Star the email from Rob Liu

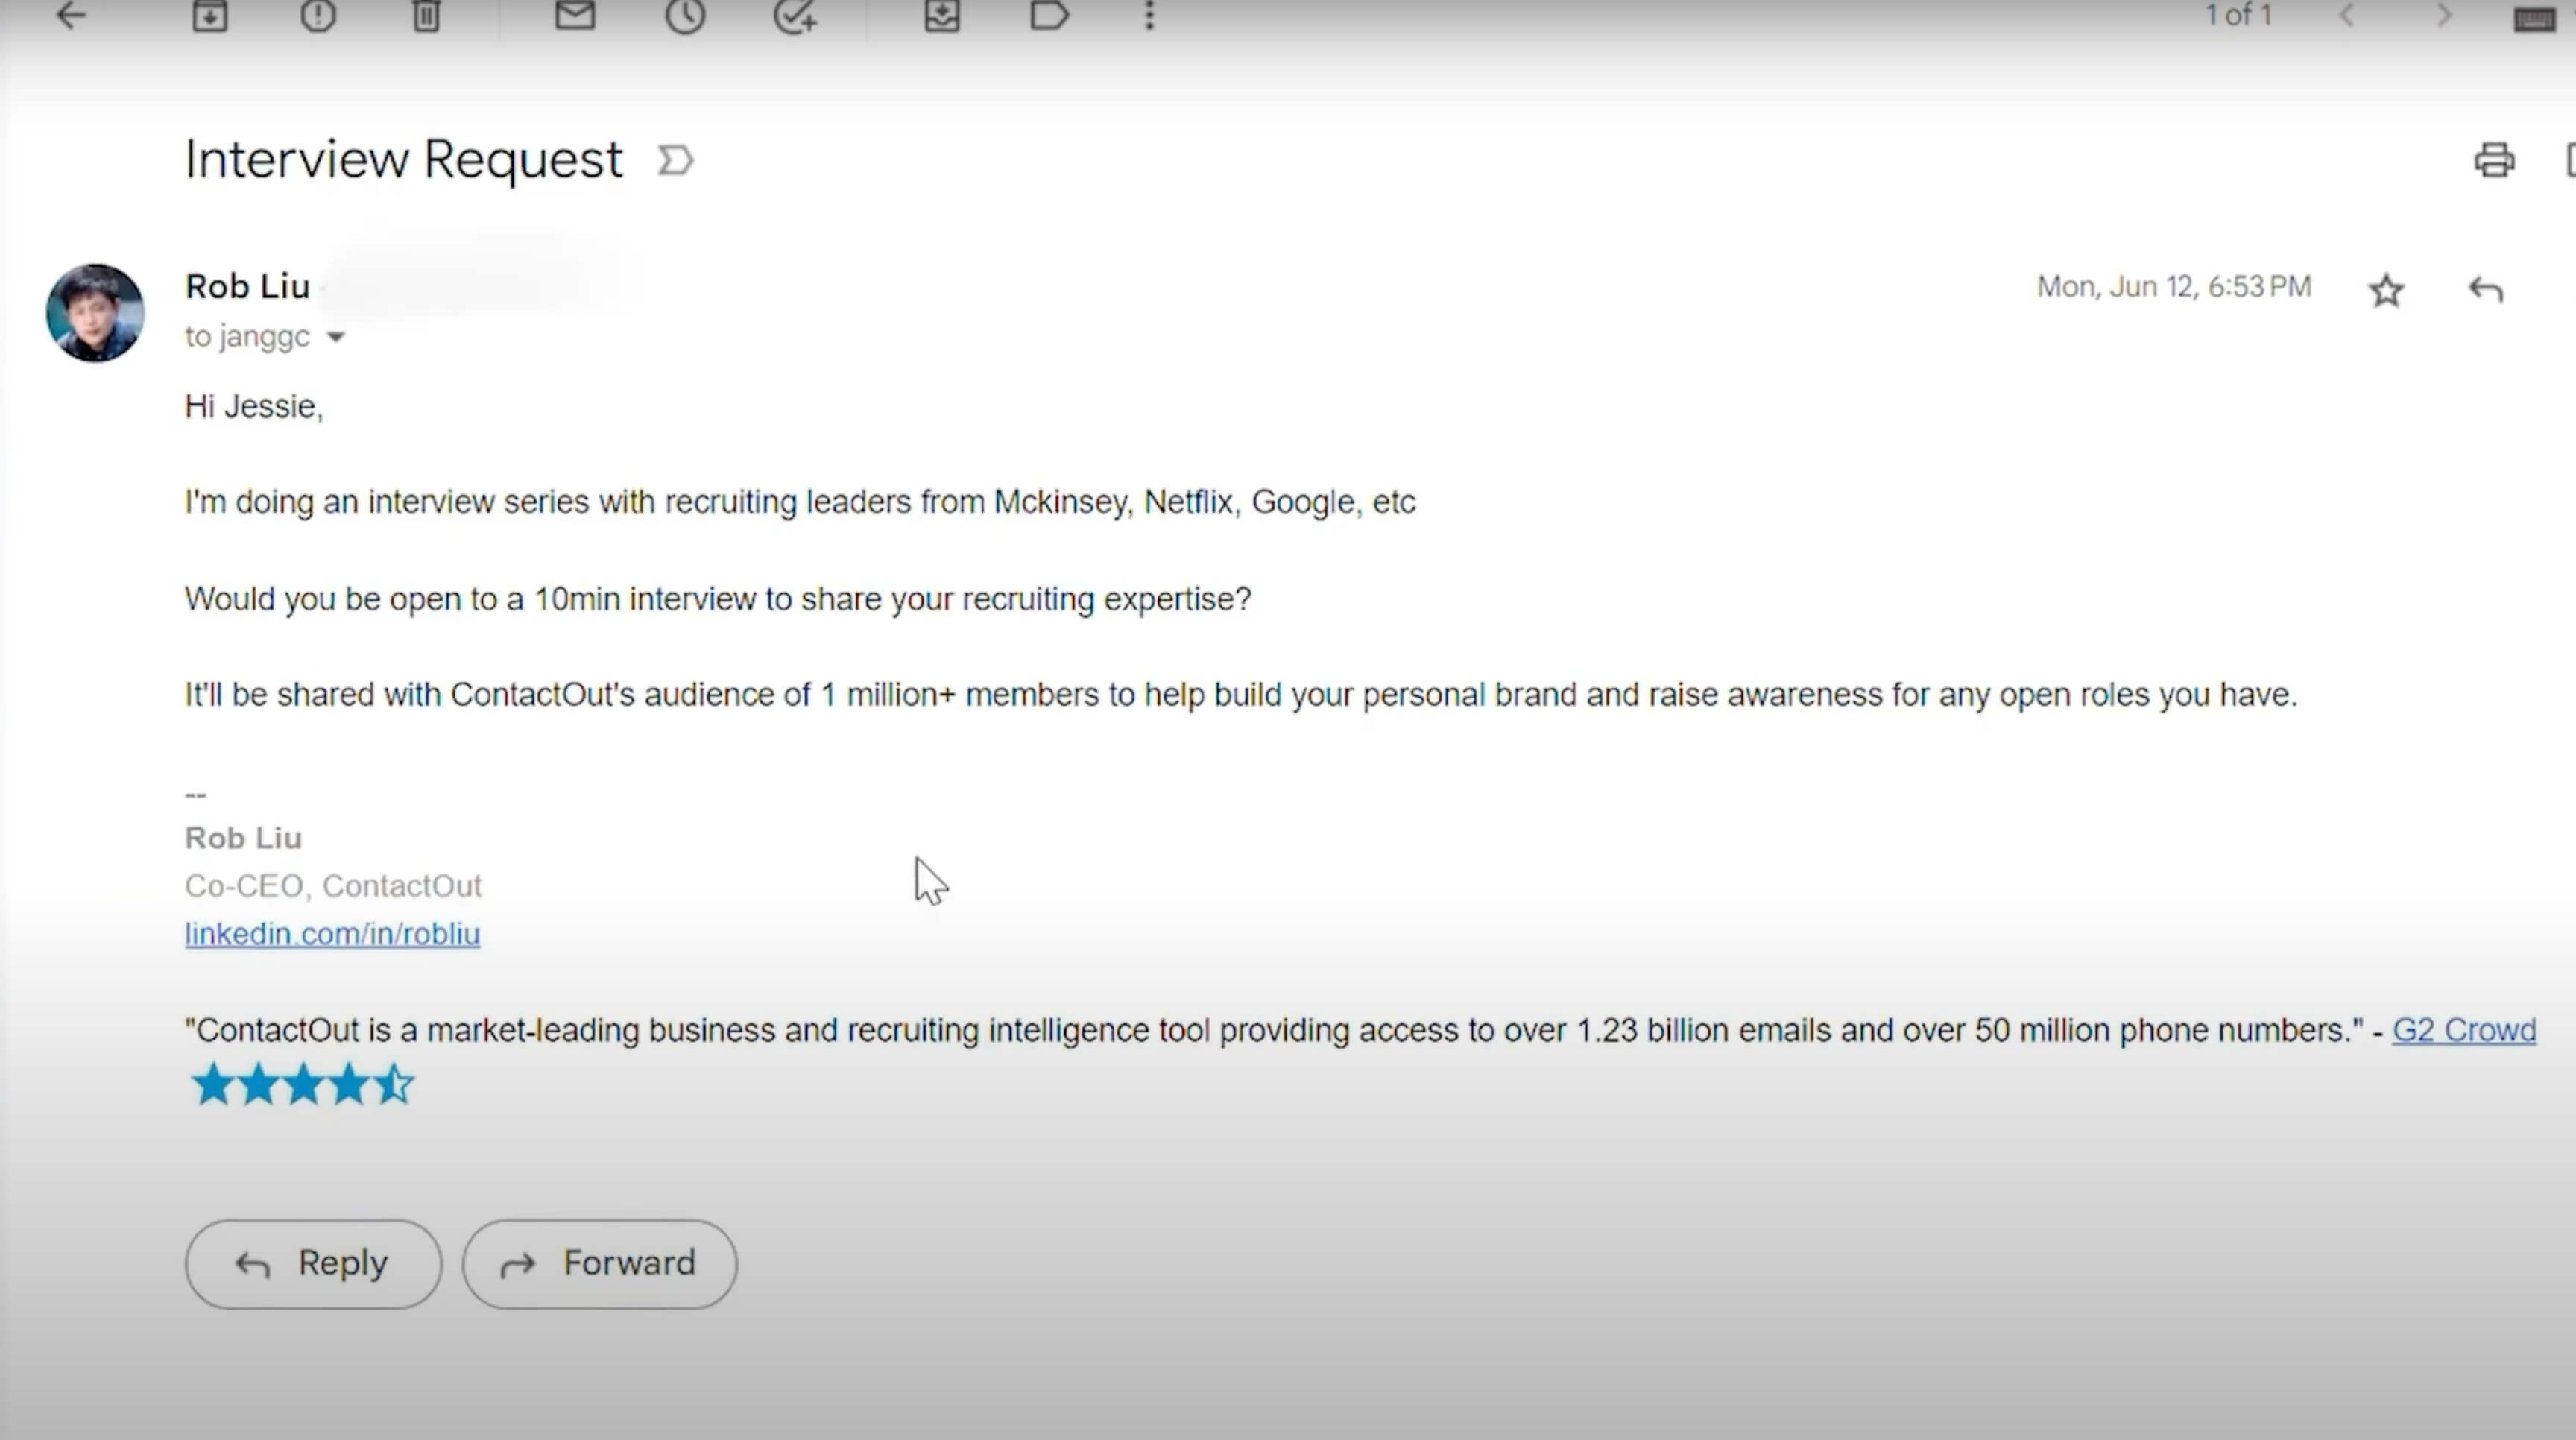point(2386,290)
